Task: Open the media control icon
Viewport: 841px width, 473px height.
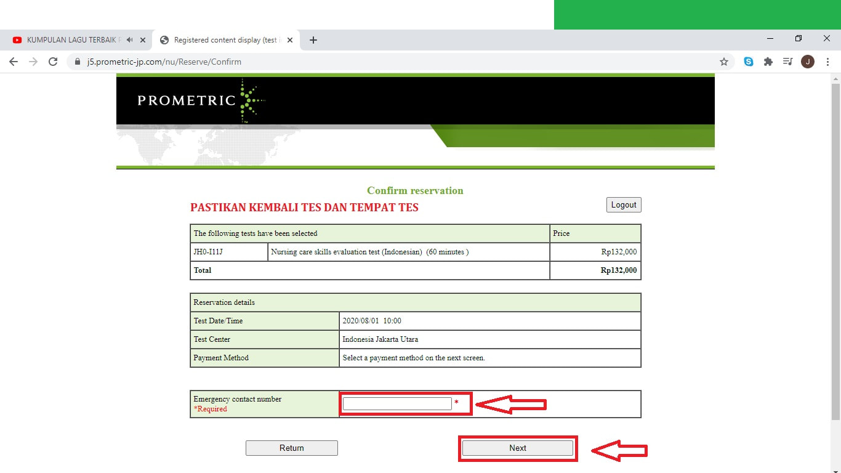Action: click(787, 62)
